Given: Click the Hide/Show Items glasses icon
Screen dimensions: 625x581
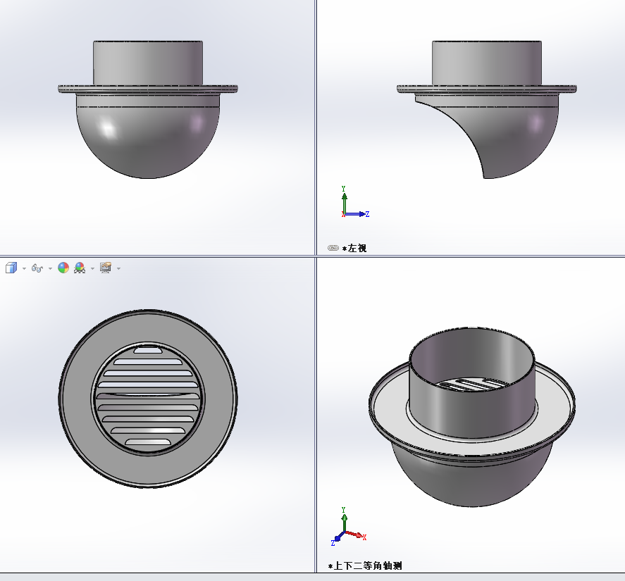Looking at the screenshot, I should (37, 268).
